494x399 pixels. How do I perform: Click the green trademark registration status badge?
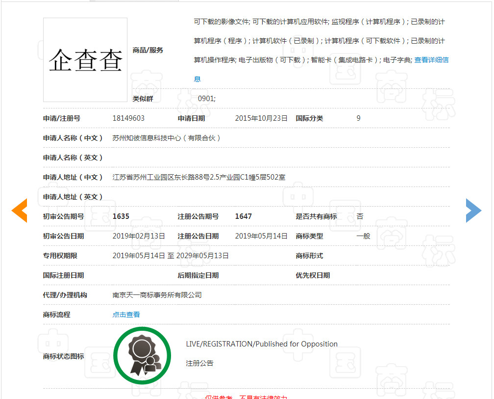142,355
